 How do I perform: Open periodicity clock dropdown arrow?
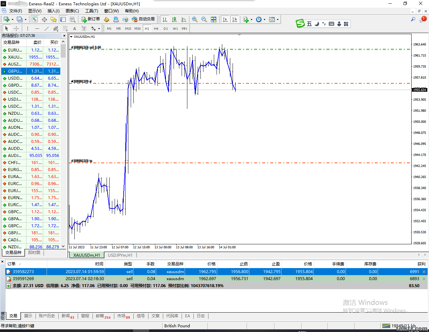[265, 19]
